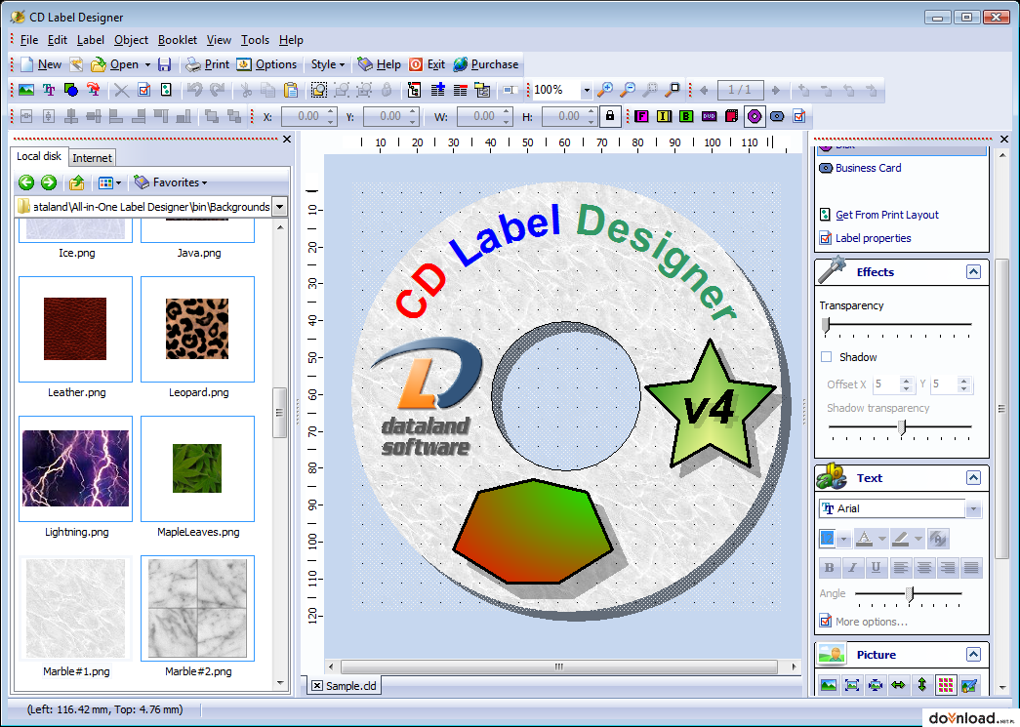Click the text Angle slider handle
The height and width of the screenshot is (727, 1020).
[910, 593]
